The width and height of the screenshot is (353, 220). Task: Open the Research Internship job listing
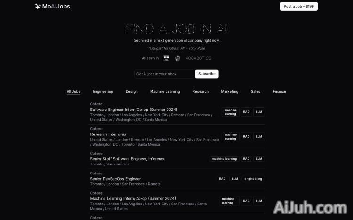[x=108, y=134]
